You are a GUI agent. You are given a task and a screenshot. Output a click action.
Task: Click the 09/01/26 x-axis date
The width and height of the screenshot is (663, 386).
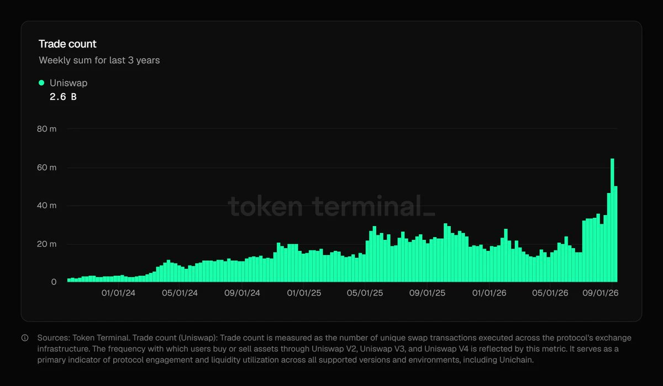tap(601, 293)
